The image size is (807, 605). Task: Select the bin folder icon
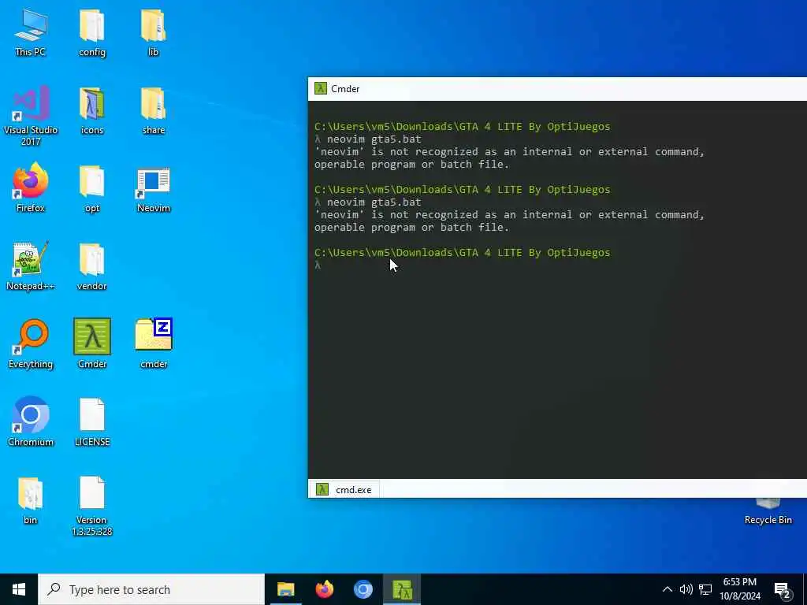click(x=31, y=500)
